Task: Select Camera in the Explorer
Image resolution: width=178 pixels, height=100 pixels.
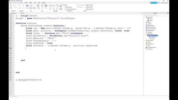Action: (150, 19)
